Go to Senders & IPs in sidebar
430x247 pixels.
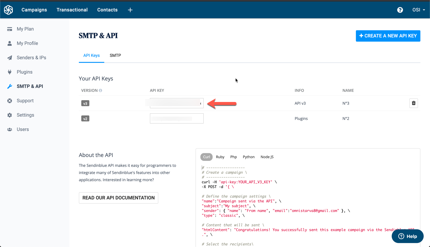[x=31, y=58]
